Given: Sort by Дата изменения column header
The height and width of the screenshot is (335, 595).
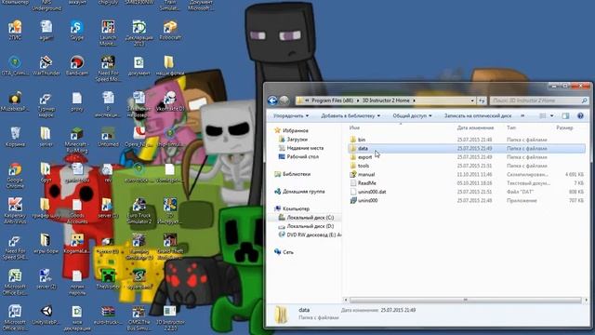Looking at the screenshot, I should click(475, 128).
